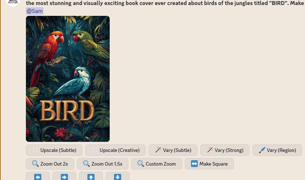Click the magnifier icon on Custom Zoom

[140, 164]
